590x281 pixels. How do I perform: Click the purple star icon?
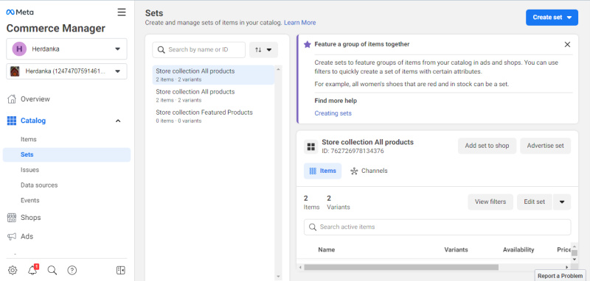click(308, 44)
